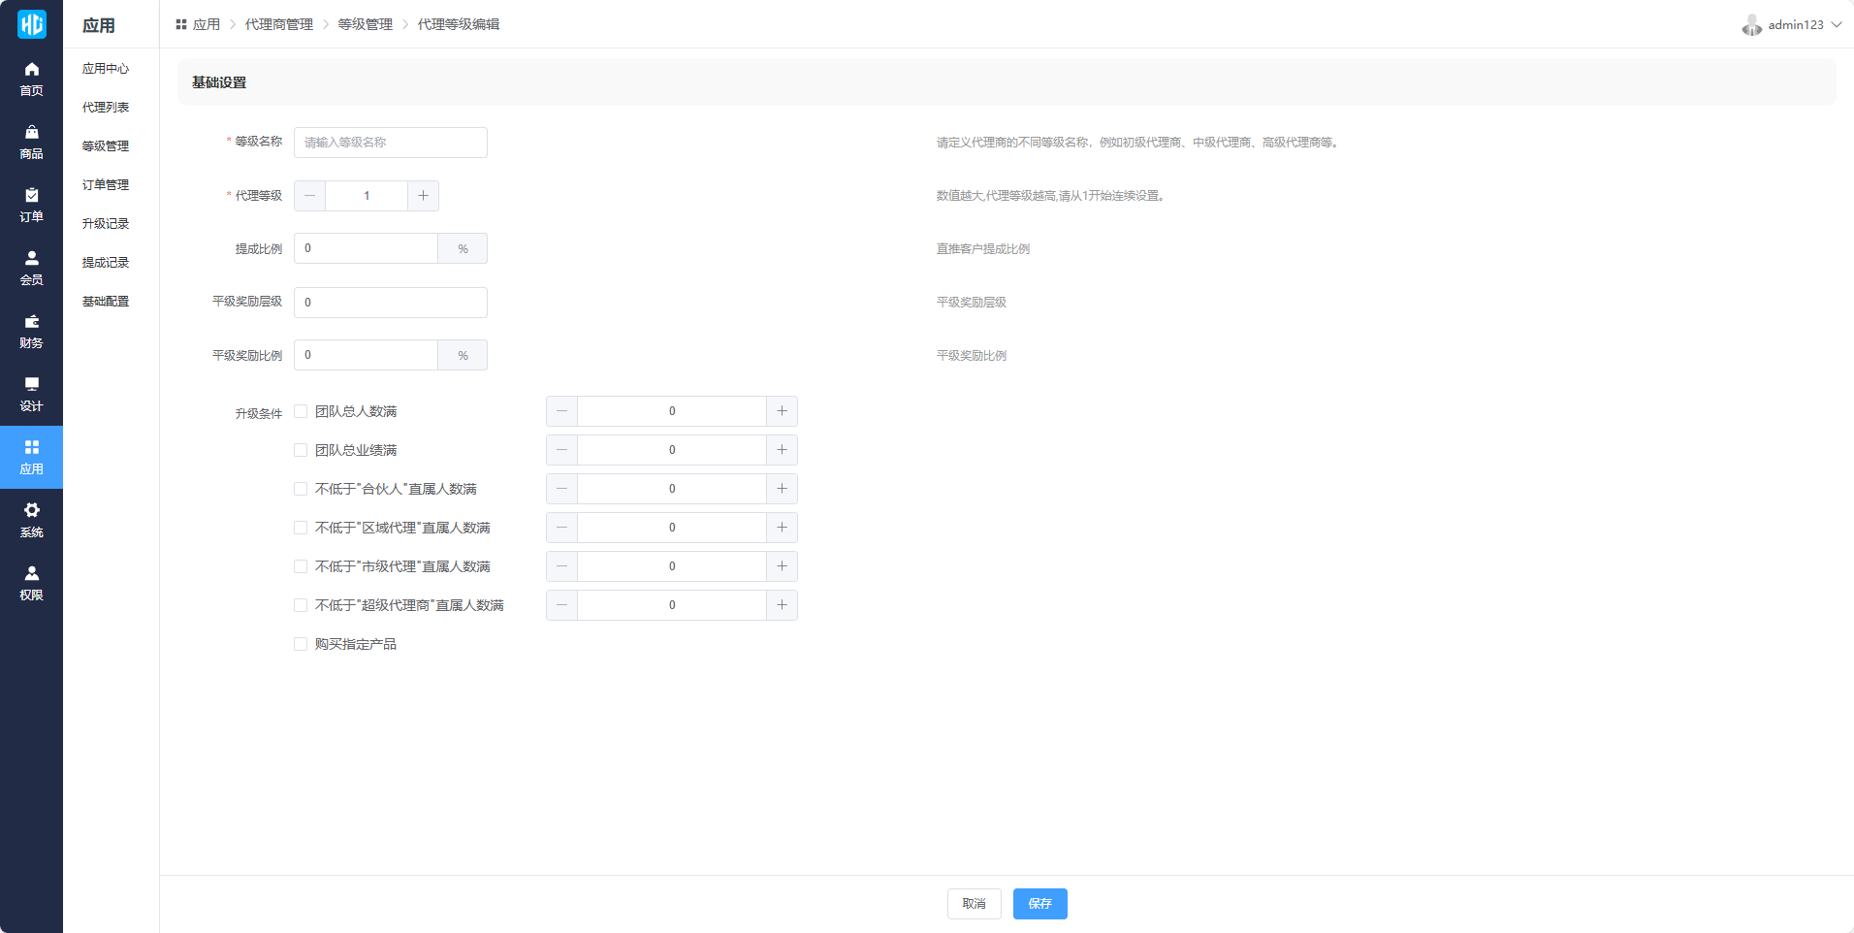
Task: Increase 代理等级 with the plus button
Action: (x=423, y=196)
